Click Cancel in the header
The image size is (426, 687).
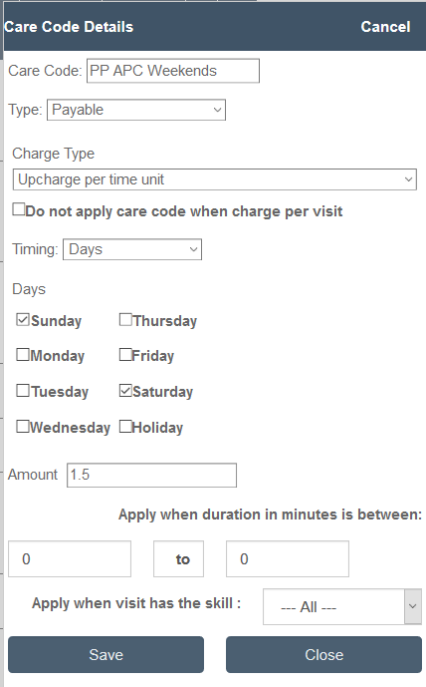pos(385,27)
